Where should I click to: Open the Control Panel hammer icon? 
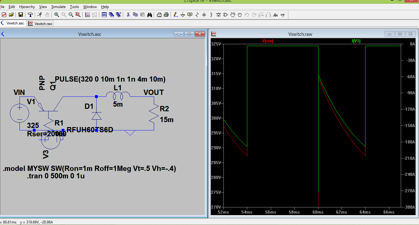tap(30, 15)
